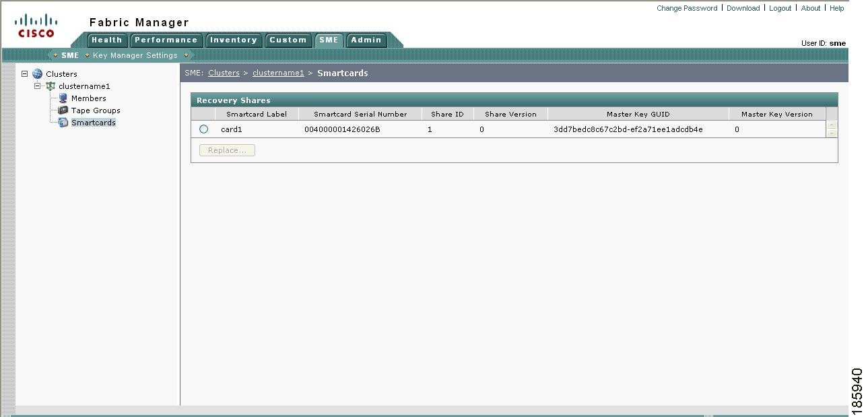Click the Share Version column header
This screenshot has height=417, width=866.
tap(510, 115)
